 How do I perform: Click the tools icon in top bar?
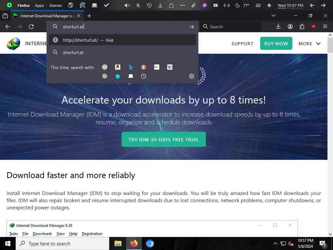[82, 5]
